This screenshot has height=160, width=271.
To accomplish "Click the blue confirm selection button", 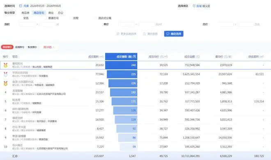I will click(x=174, y=34).
